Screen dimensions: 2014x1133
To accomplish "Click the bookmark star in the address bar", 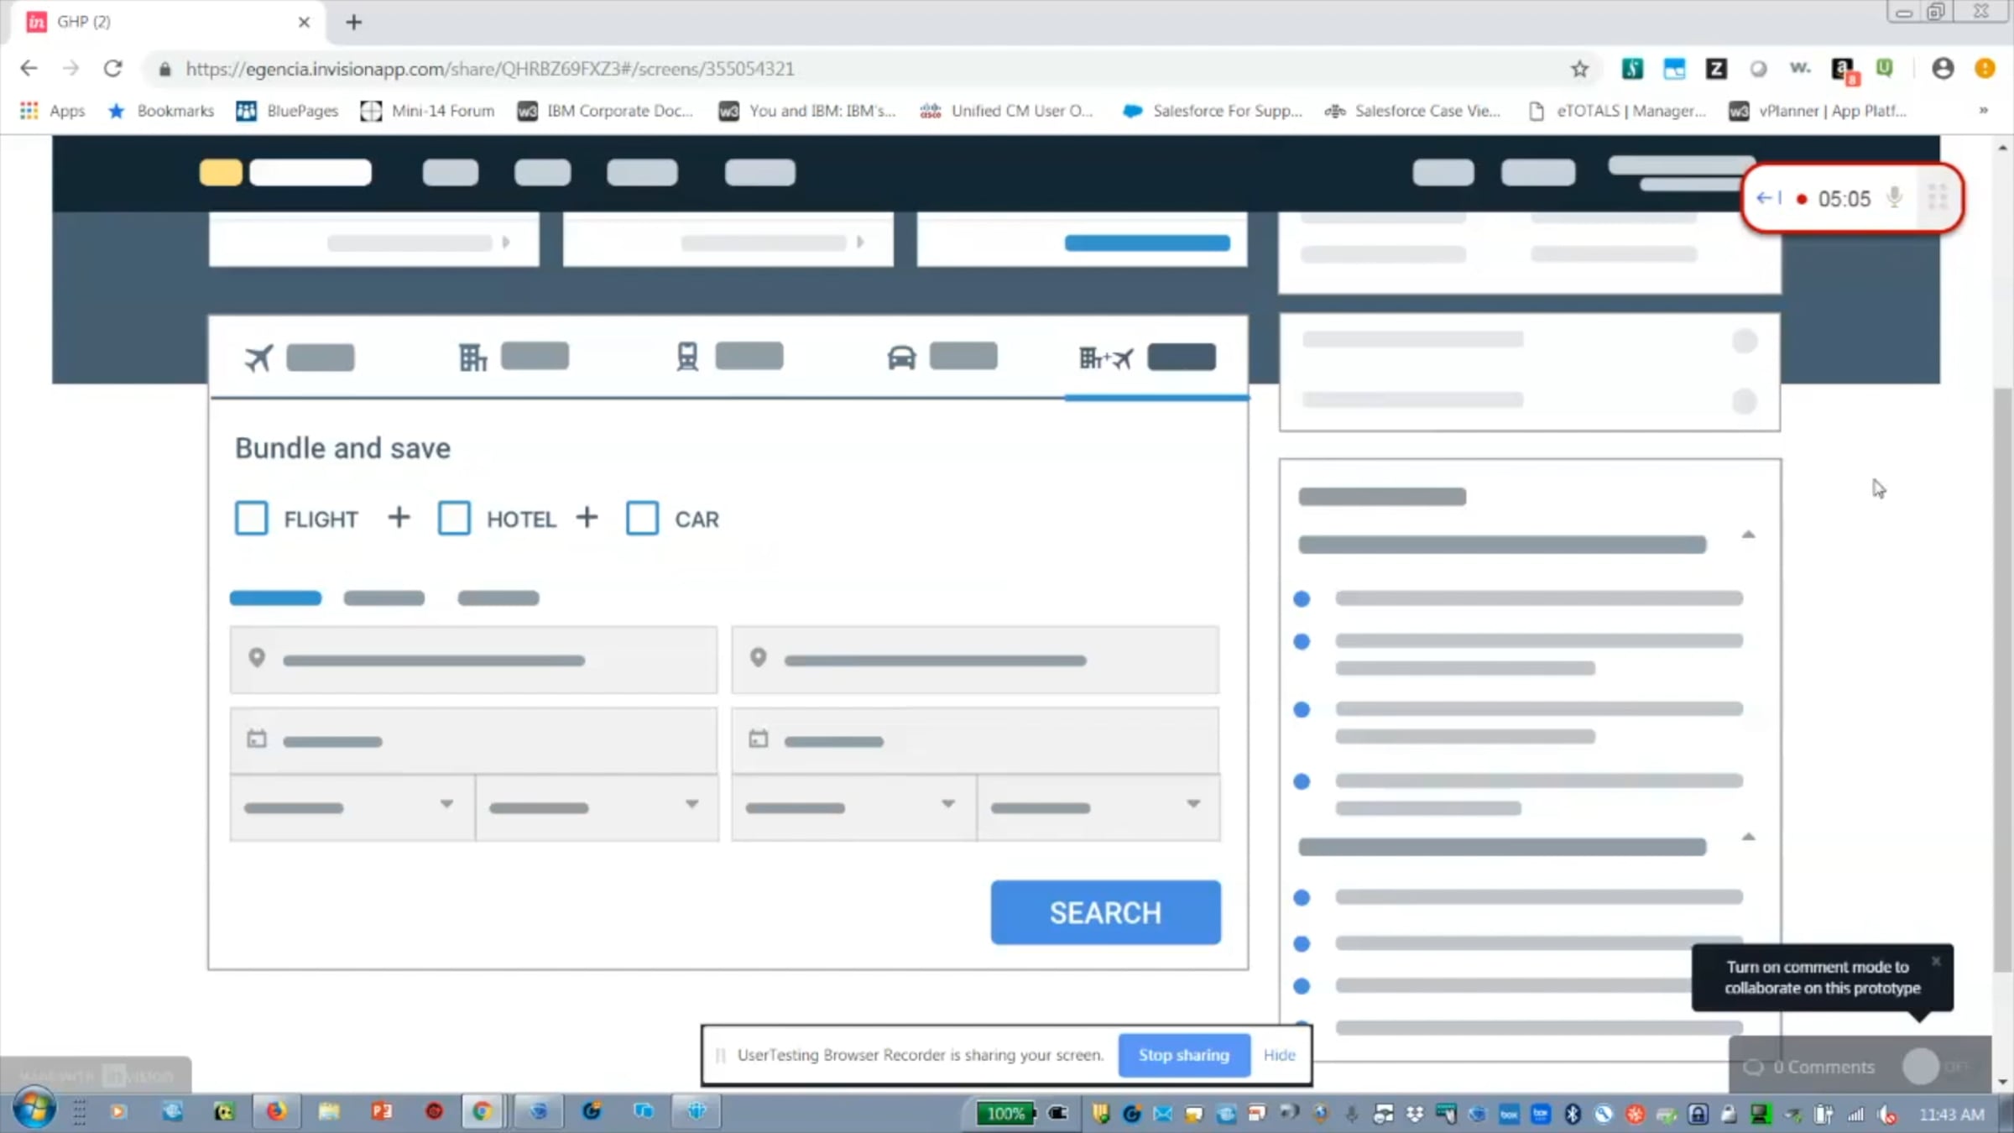I will pos(1579,69).
